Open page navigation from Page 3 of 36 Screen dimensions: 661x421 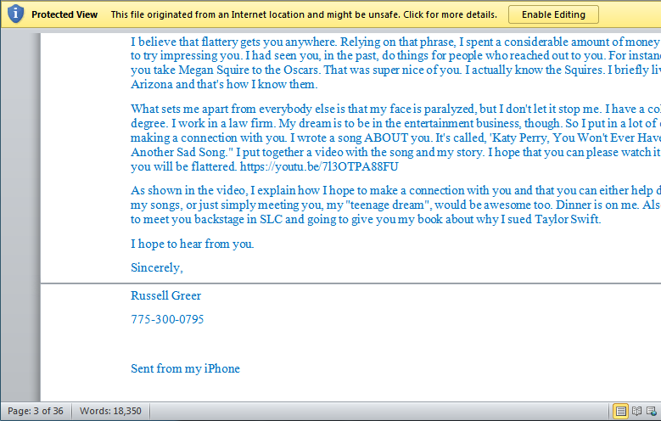pyautogui.click(x=36, y=411)
